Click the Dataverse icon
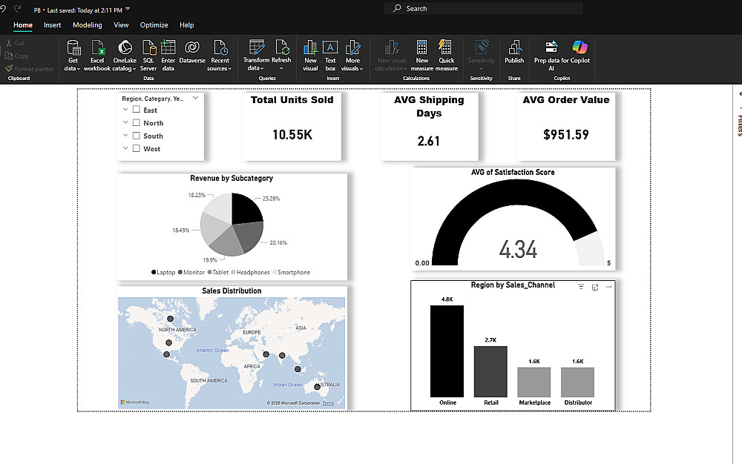The height and width of the screenshot is (464, 742). [192, 48]
